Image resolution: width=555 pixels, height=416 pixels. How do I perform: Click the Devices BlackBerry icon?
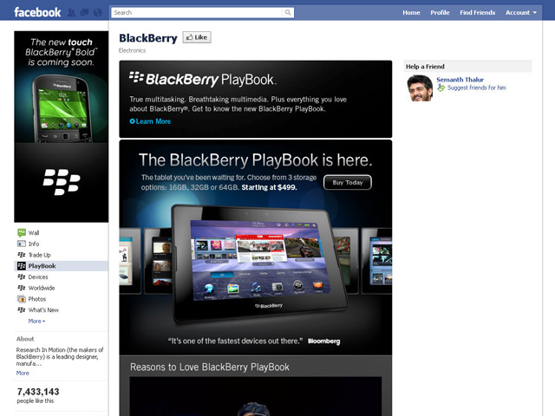[x=22, y=276]
